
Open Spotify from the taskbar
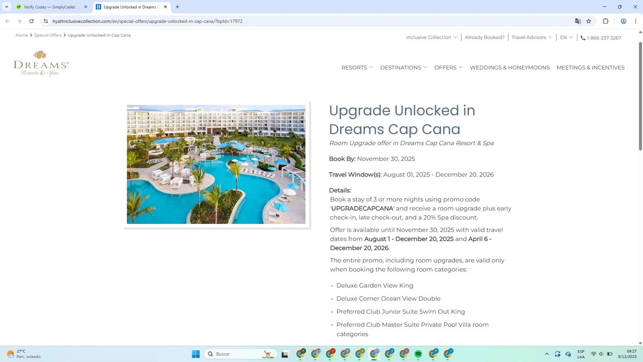[x=418, y=354]
